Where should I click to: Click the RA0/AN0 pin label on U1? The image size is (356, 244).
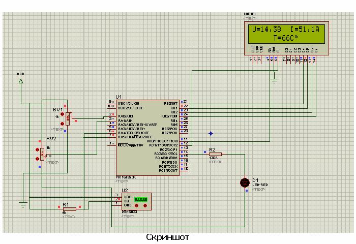[x=125, y=116]
